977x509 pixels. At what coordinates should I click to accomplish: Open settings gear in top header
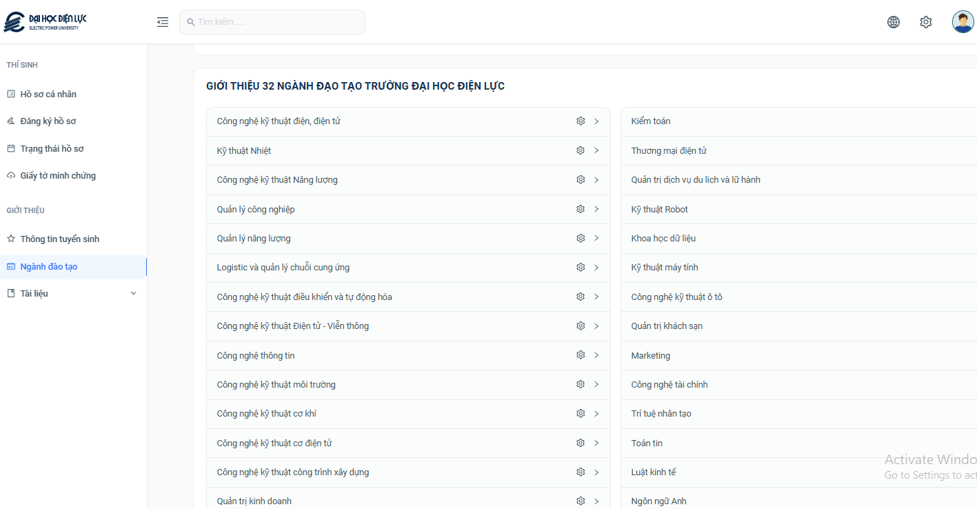[x=925, y=22]
